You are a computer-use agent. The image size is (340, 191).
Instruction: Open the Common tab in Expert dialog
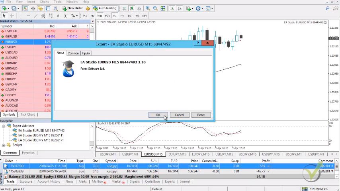(x=73, y=53)
